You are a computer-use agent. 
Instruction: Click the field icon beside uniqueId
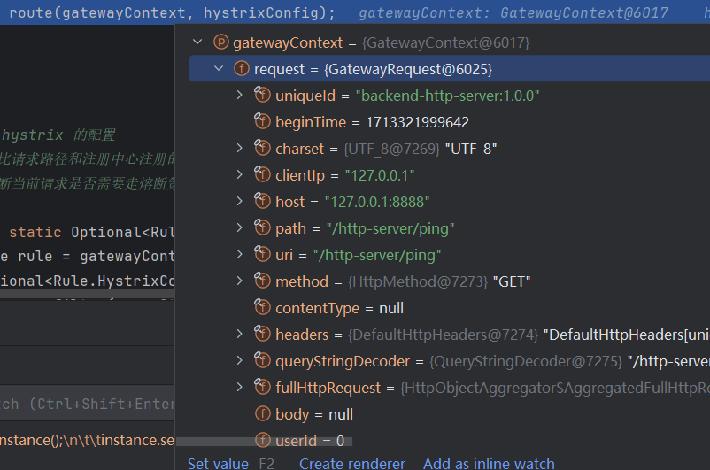coord(261,96)
